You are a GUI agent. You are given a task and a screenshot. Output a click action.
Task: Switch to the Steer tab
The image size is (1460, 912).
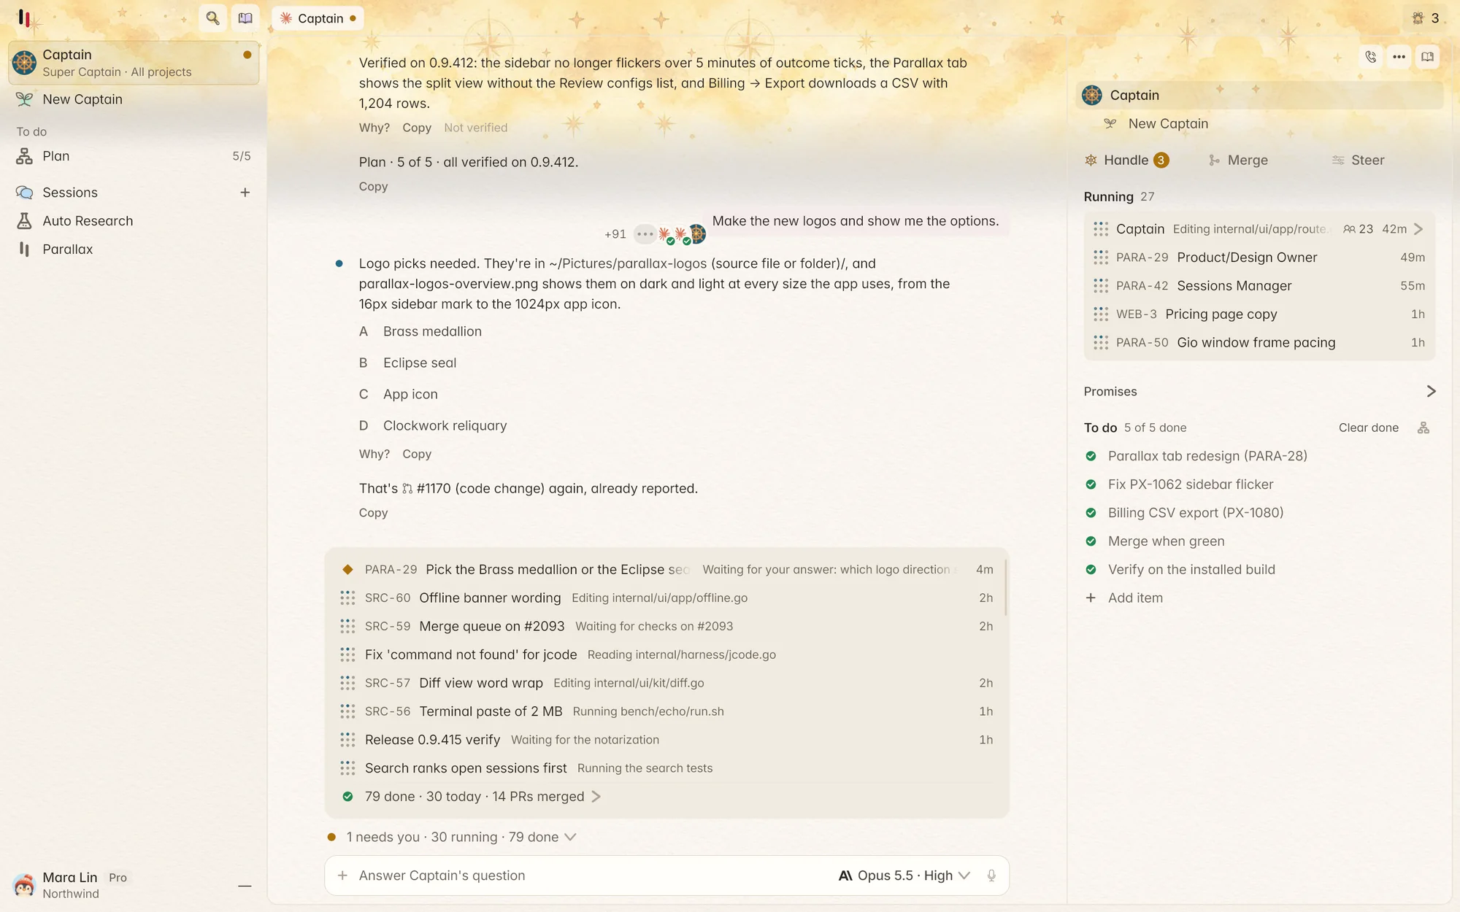1358,161
